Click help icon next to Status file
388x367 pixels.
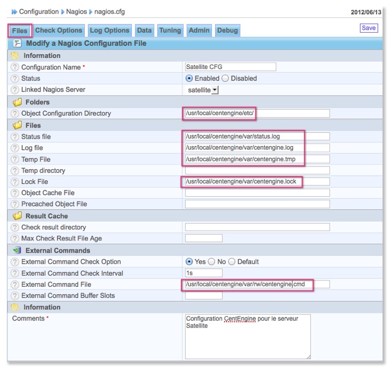pyautogui.click(x=14, y=137)
